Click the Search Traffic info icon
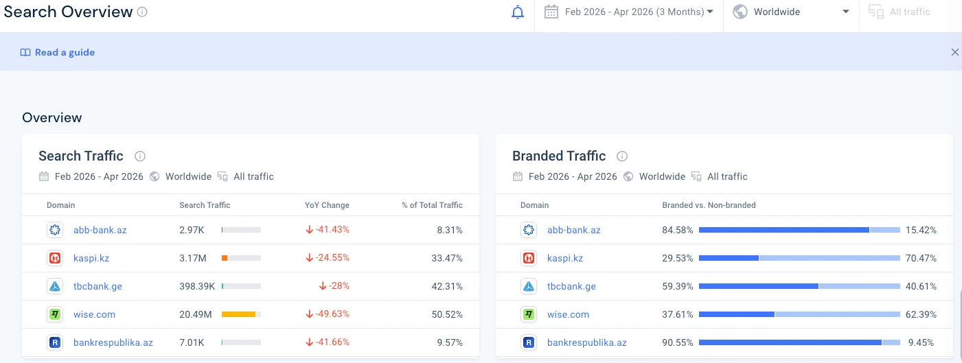The image size is (962, 363). click(140, 156)
